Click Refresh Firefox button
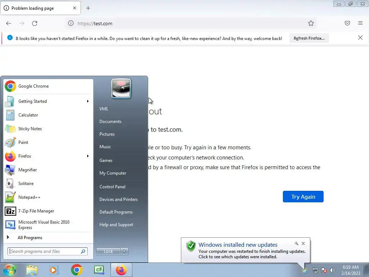 [309, 38]
